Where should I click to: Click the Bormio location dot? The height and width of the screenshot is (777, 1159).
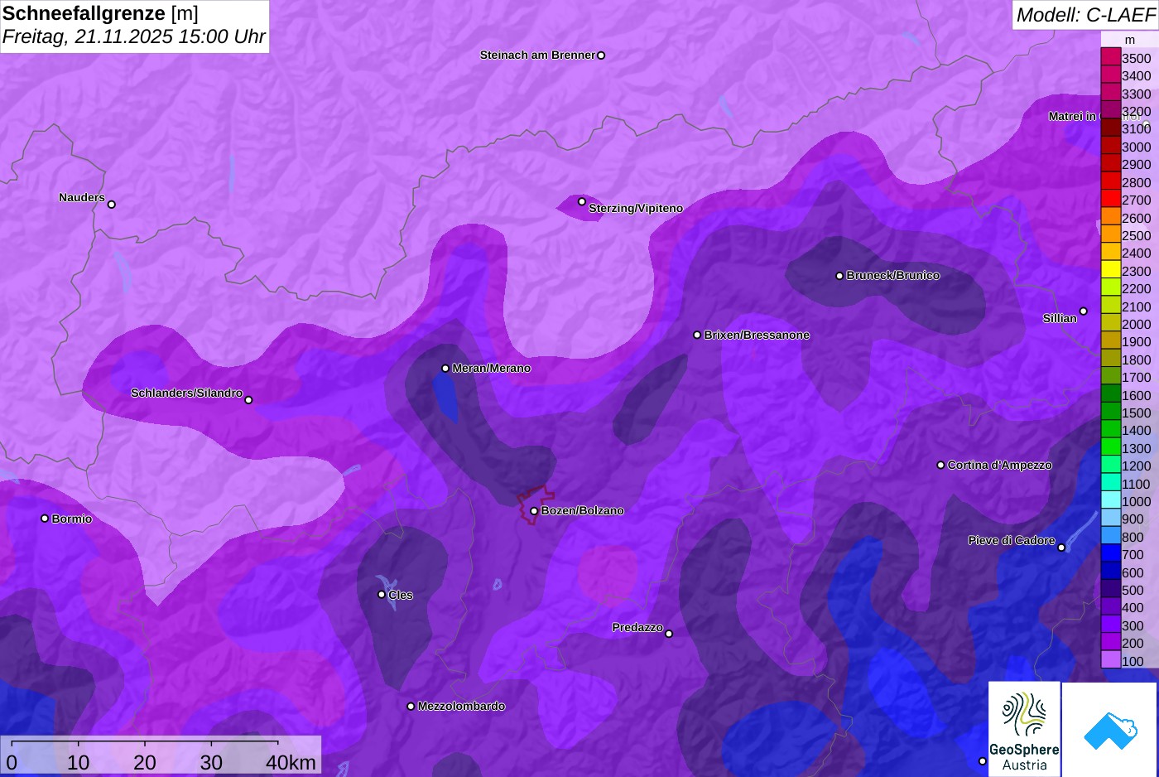click(45, 519)
